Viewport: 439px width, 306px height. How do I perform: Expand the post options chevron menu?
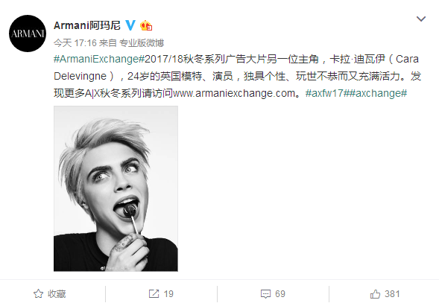421,19
